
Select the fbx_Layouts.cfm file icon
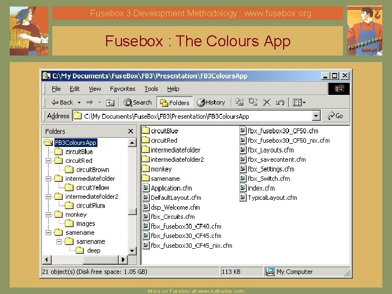click(243, 150)
